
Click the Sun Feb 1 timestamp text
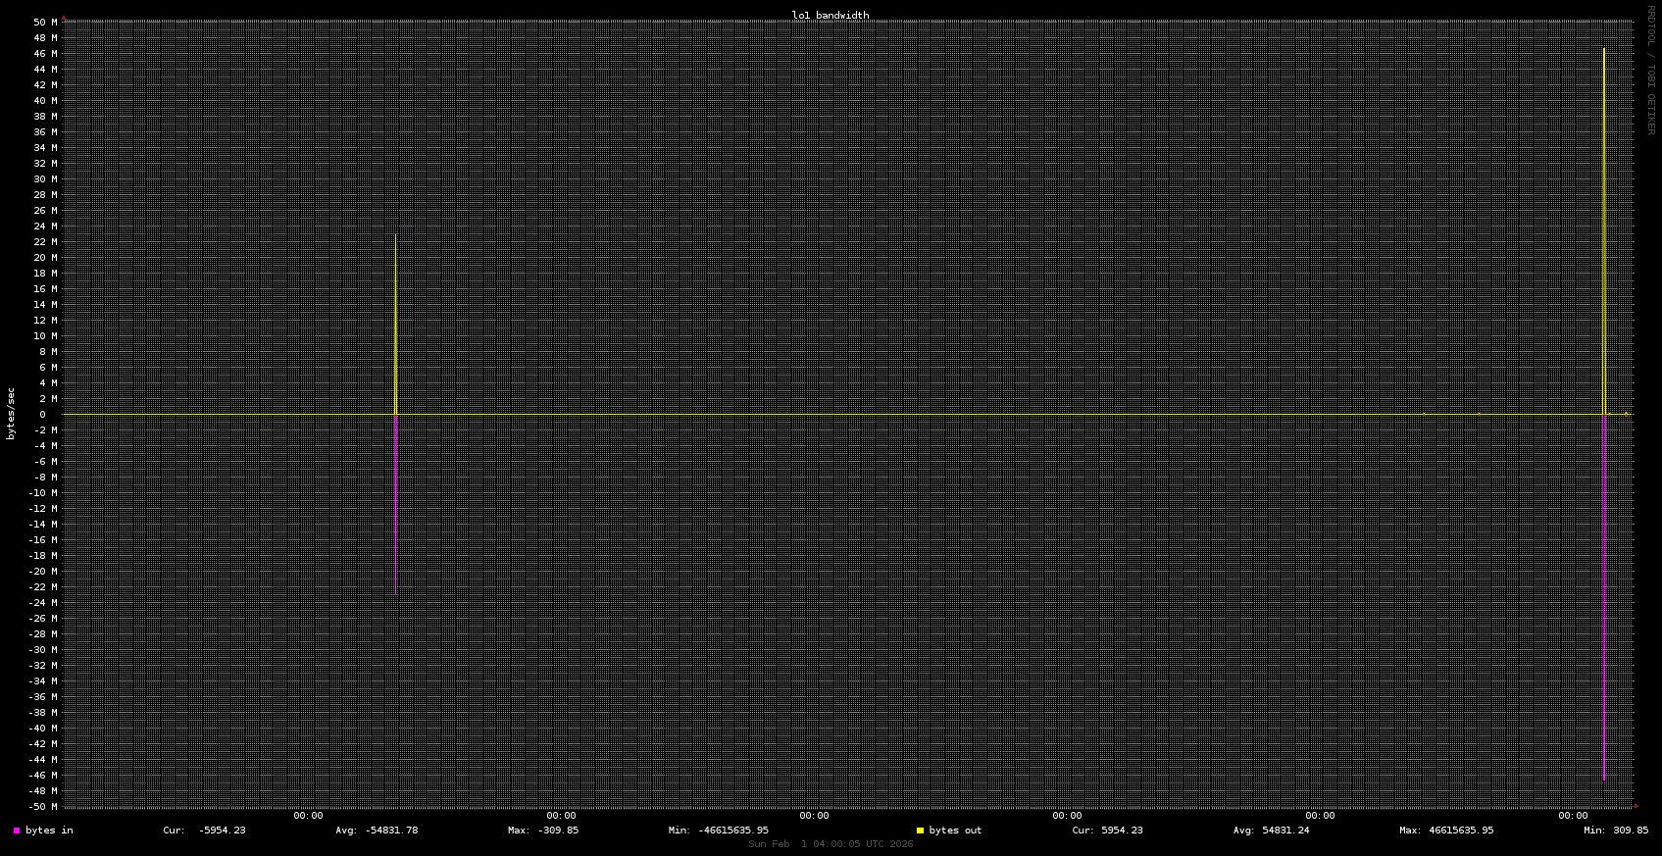(x=830, y=844)
